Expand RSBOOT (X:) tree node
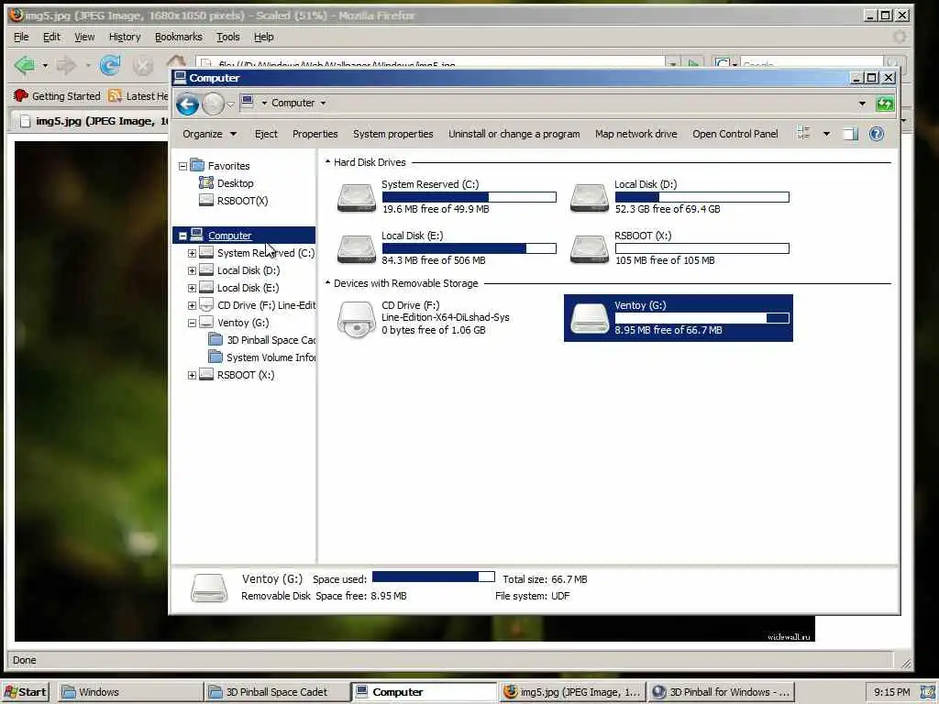Image resolution: width=939 pixels, height=704 pixels. pyautogui.click(x=192, y=375)
